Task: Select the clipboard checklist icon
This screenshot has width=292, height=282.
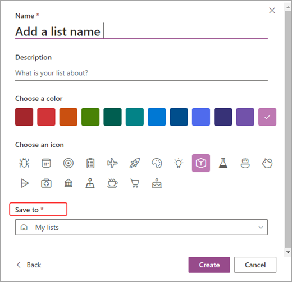Action: coord(90,163)
